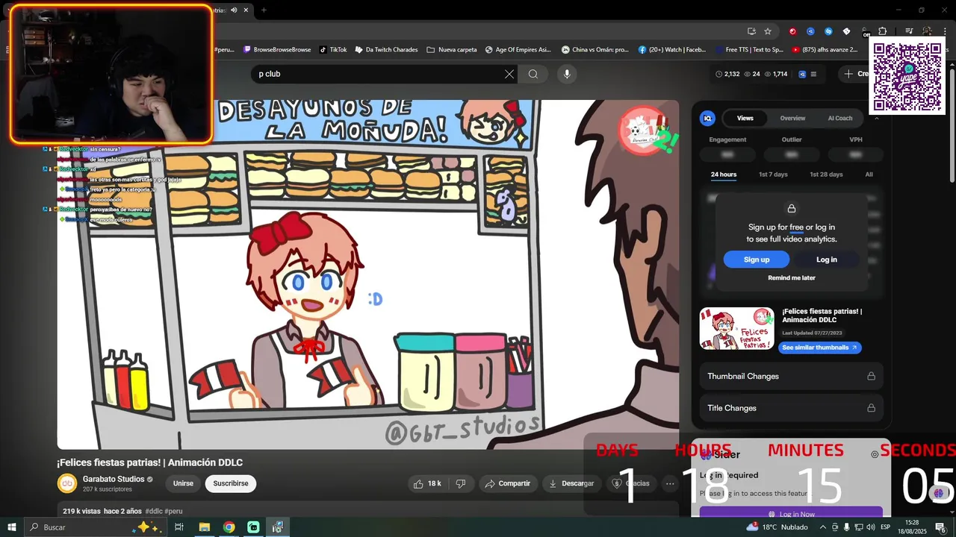
Task: Open the China vs Omán bookmark
Action: point(595,50)
